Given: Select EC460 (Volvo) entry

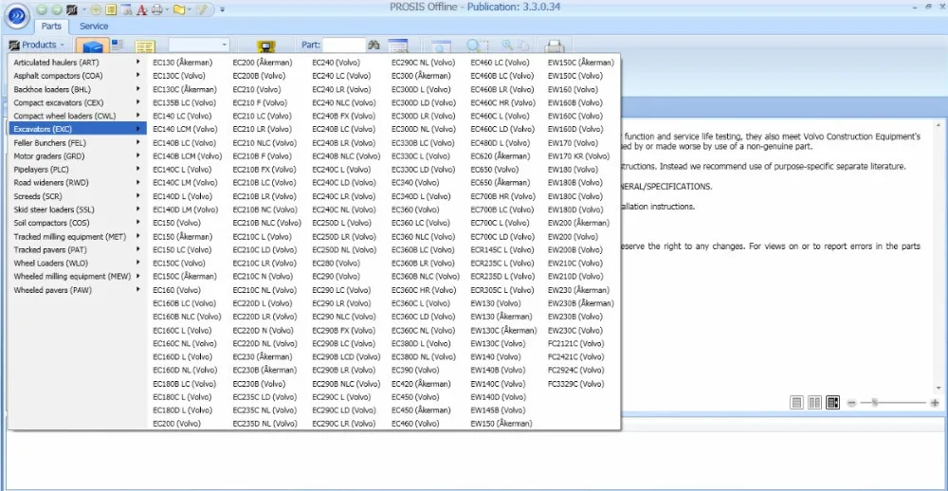Looking at the screenshot, I should [415, 424].
